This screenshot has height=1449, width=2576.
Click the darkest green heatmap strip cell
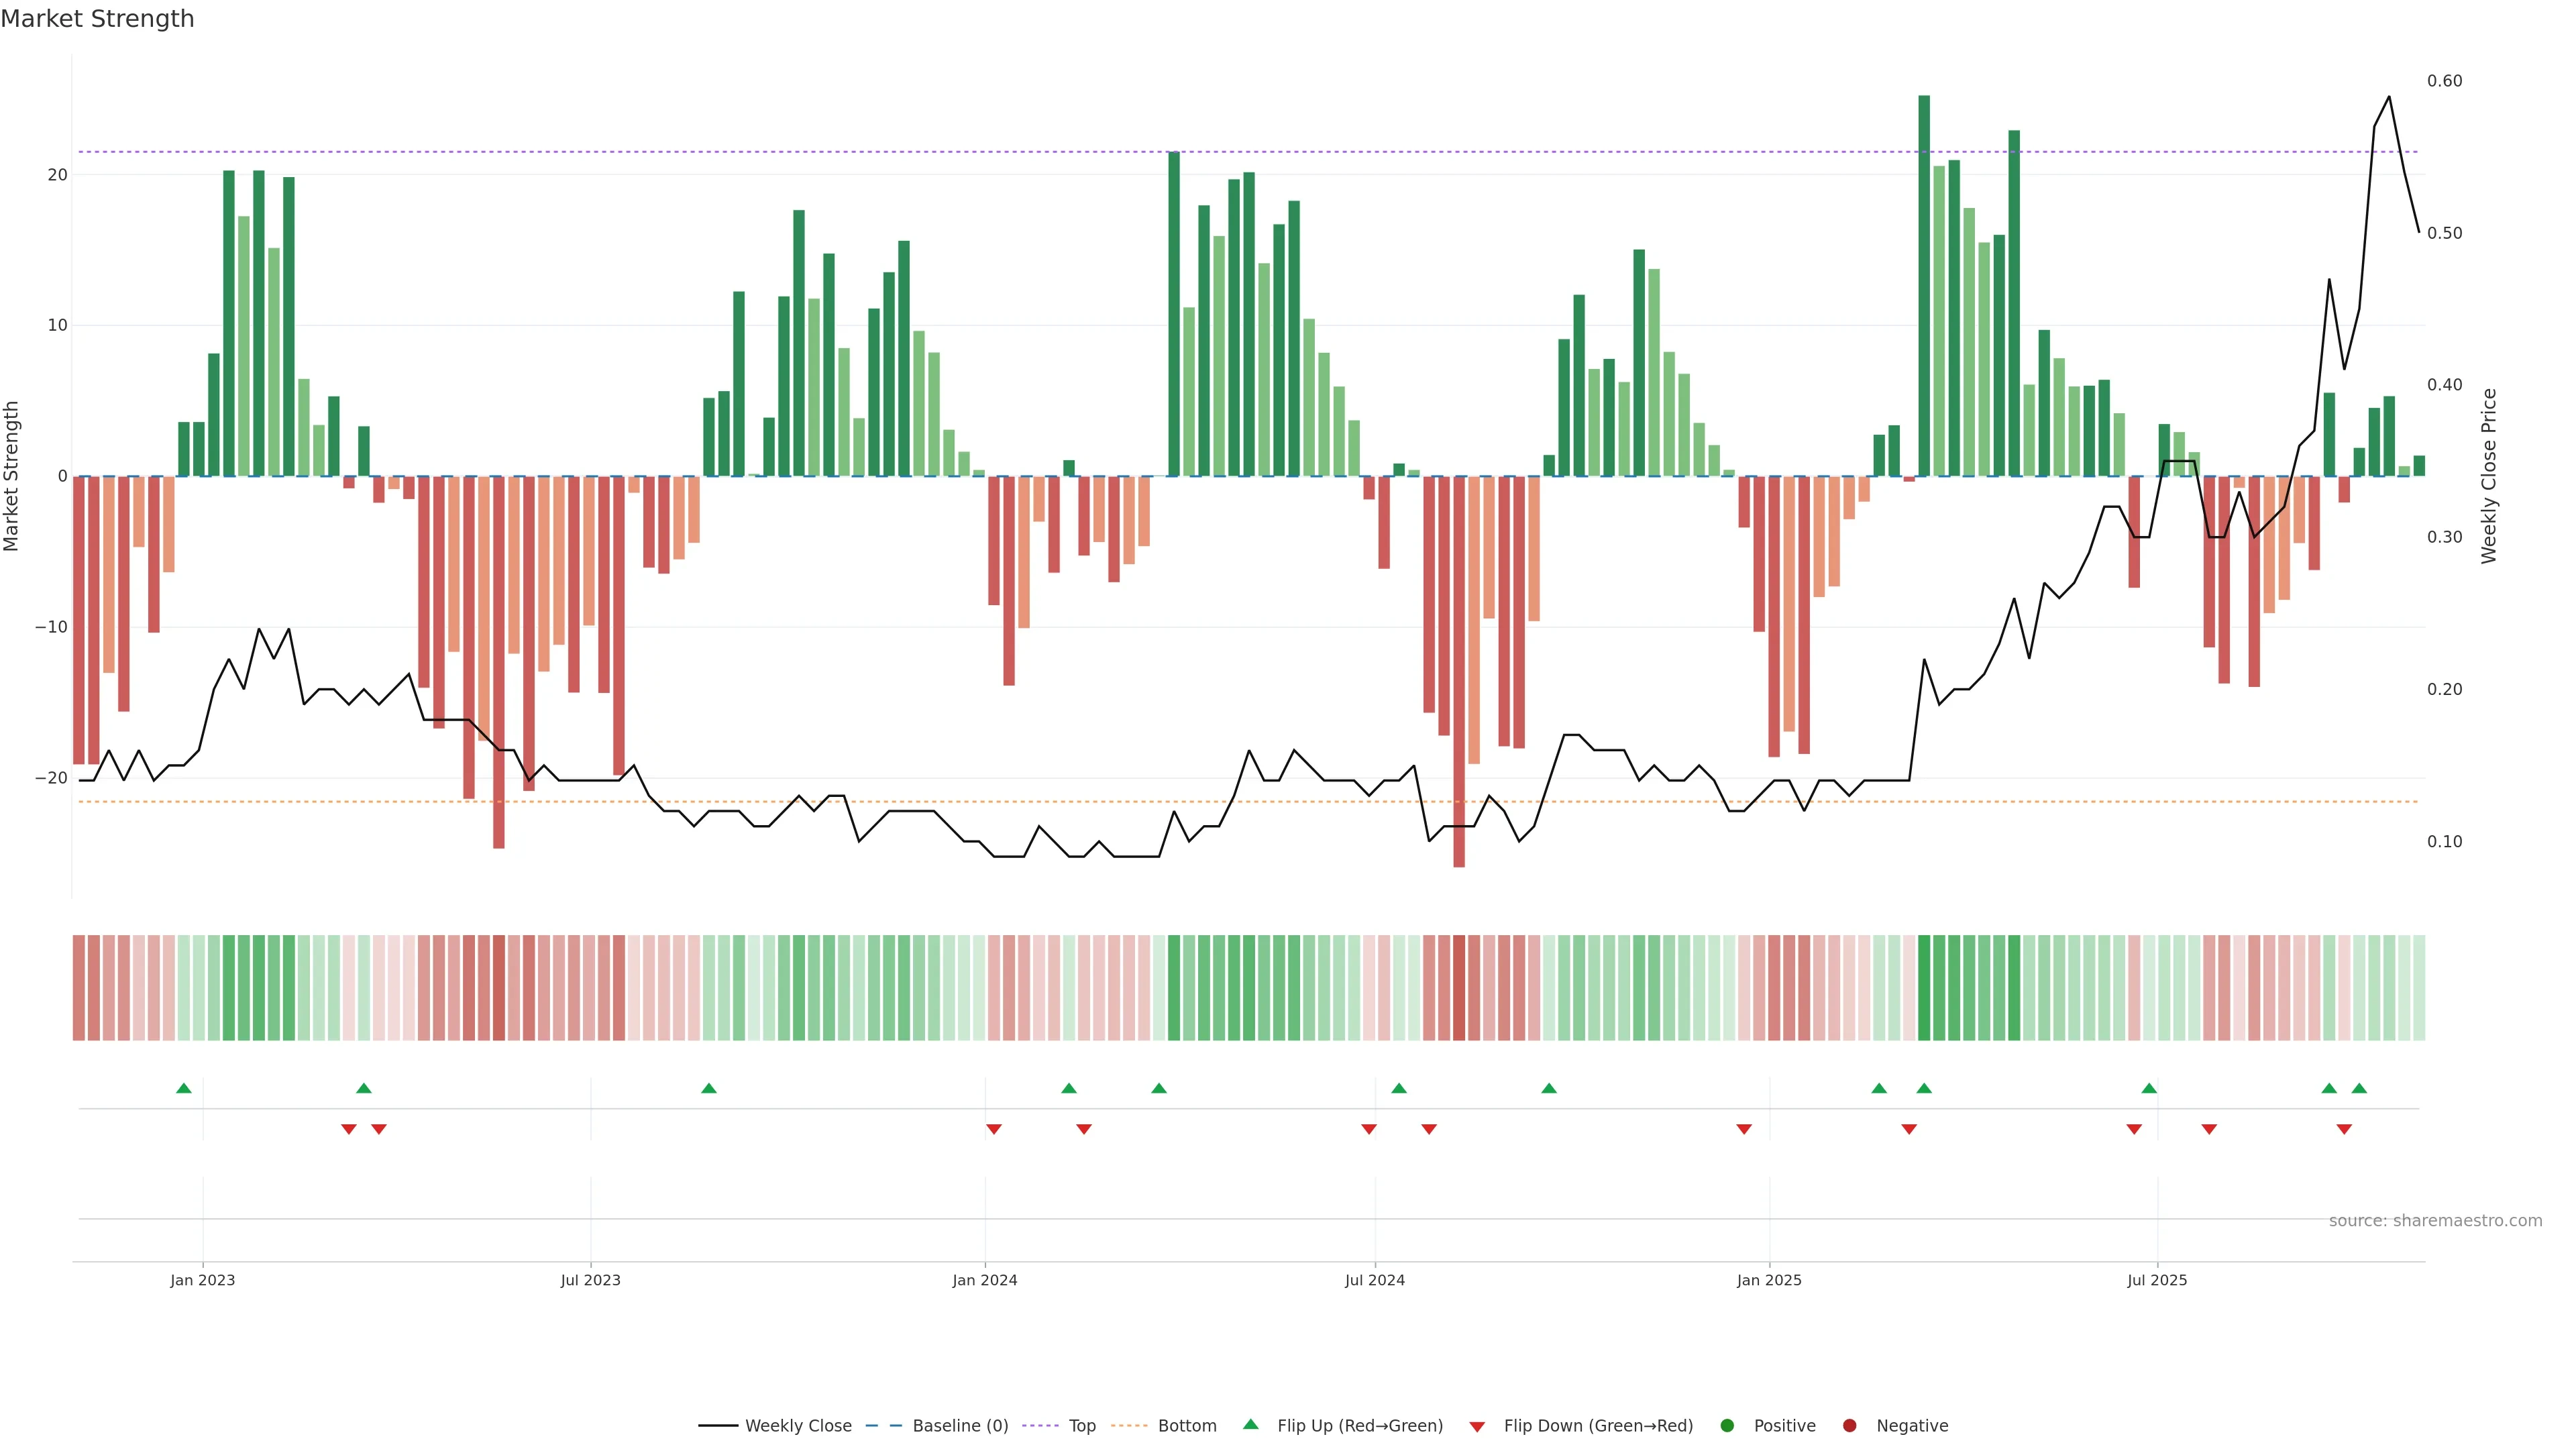coord(1924,988)
